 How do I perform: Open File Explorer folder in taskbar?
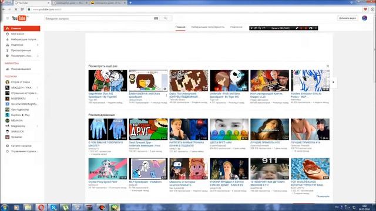coord(28,207)
